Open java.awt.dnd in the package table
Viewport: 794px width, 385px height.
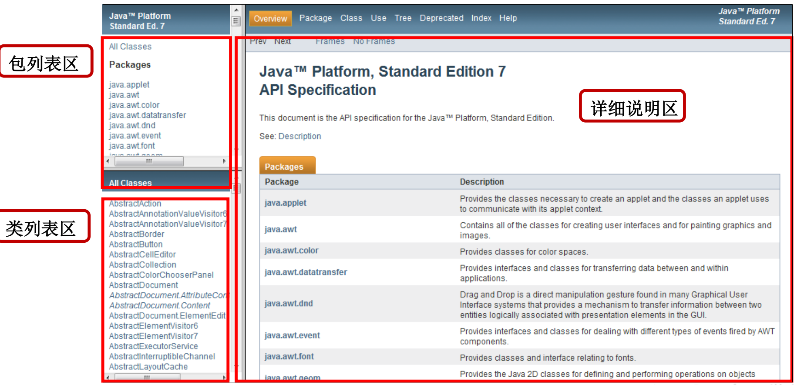pyautogui.click(x=289, y=304)
